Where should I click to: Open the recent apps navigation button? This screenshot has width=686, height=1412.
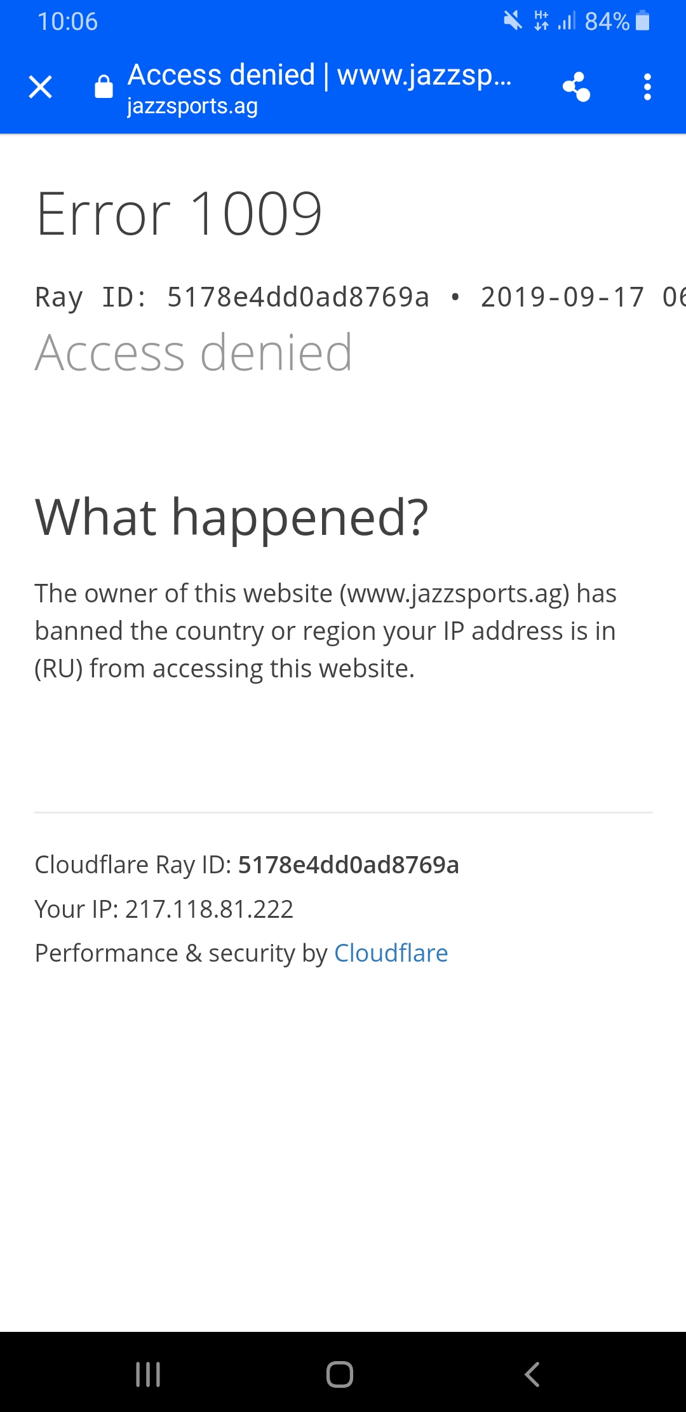(x=148, y=1374)
